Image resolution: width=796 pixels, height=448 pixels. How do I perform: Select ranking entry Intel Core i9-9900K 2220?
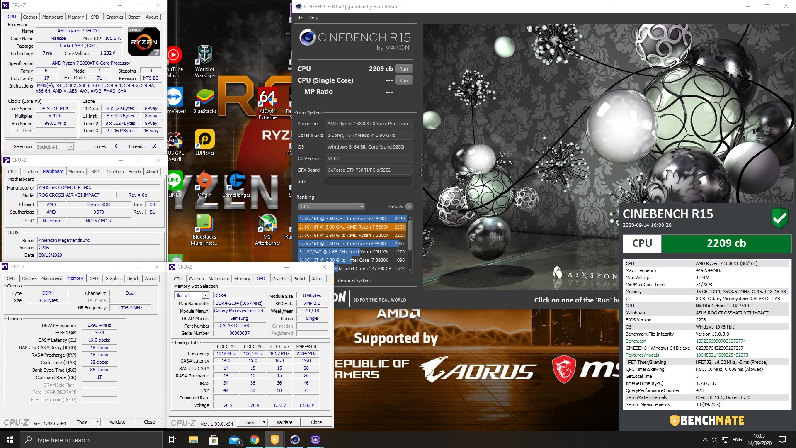[x=352, y=219]
